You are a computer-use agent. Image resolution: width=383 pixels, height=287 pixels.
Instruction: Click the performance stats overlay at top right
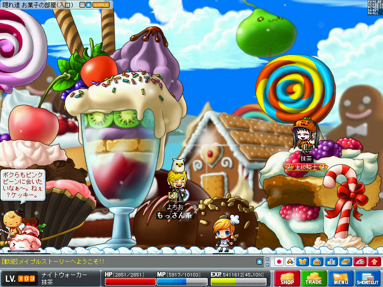(x=375, y=8)
